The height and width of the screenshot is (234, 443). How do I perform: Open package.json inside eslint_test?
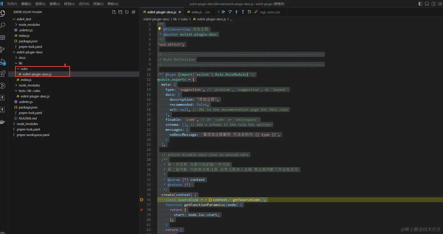click(x=28, y=41)
